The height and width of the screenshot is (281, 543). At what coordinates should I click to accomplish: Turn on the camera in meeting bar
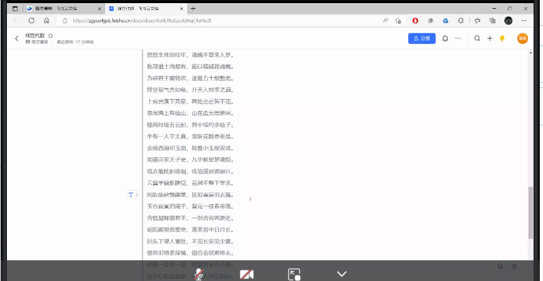247,275
